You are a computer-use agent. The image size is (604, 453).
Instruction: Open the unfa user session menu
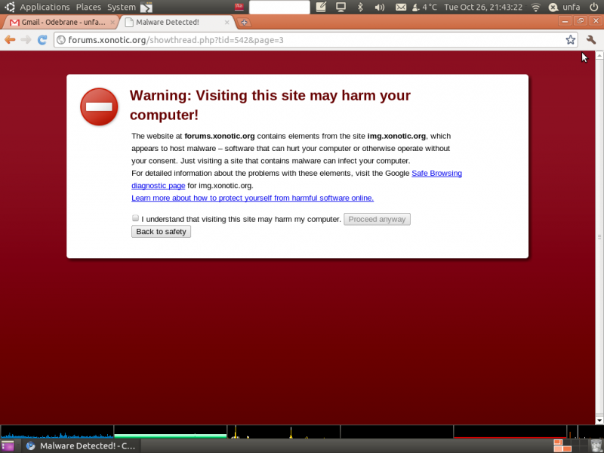pos(564,7)
